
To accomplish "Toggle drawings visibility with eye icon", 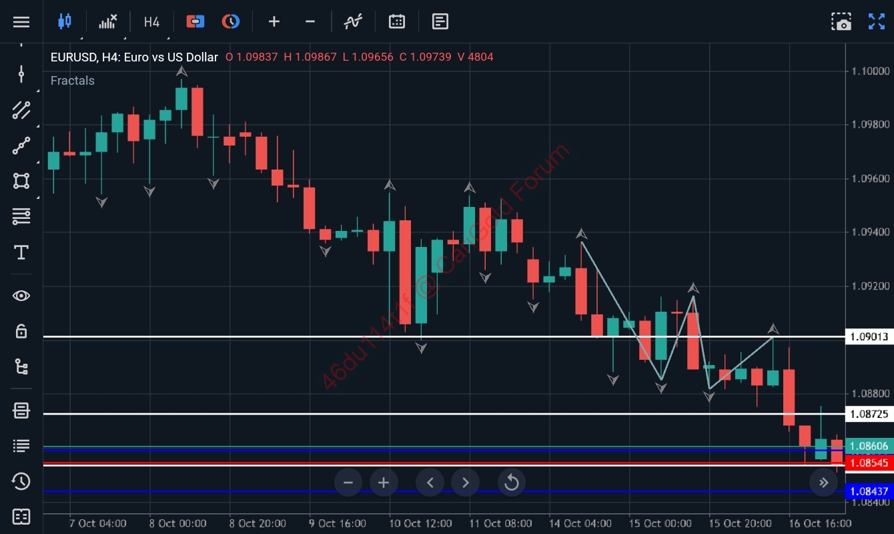I will tap(21, 295).
